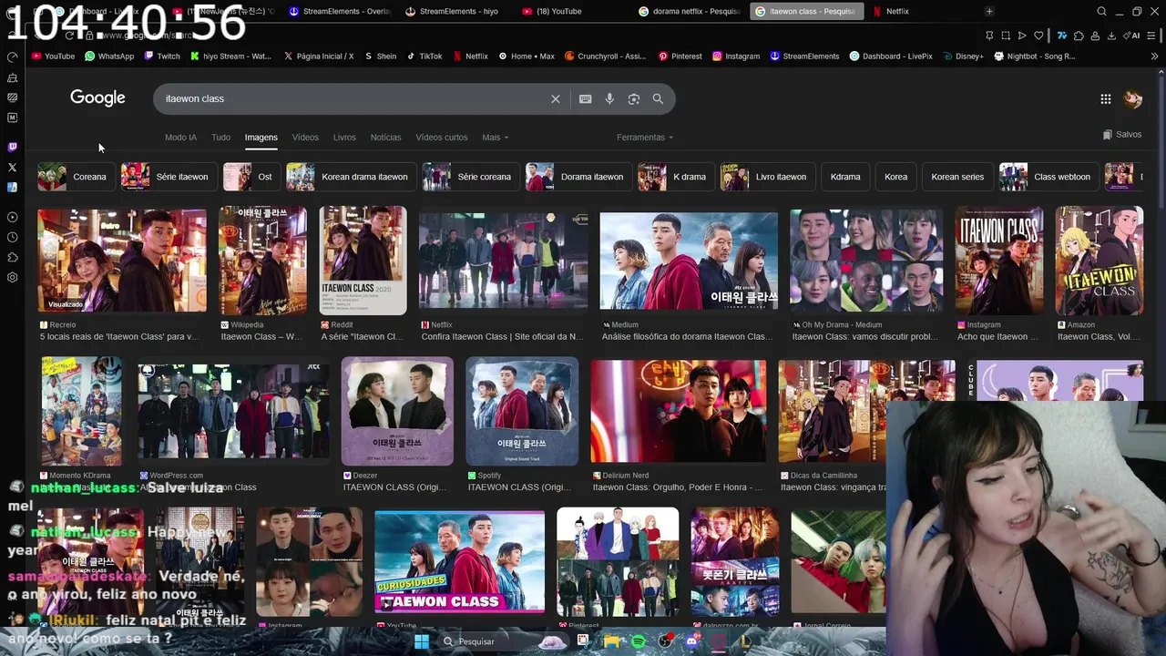Open OBS Studio from the taskbar
The height and width of the screenshot is (656, 1166).
point(666,641)
